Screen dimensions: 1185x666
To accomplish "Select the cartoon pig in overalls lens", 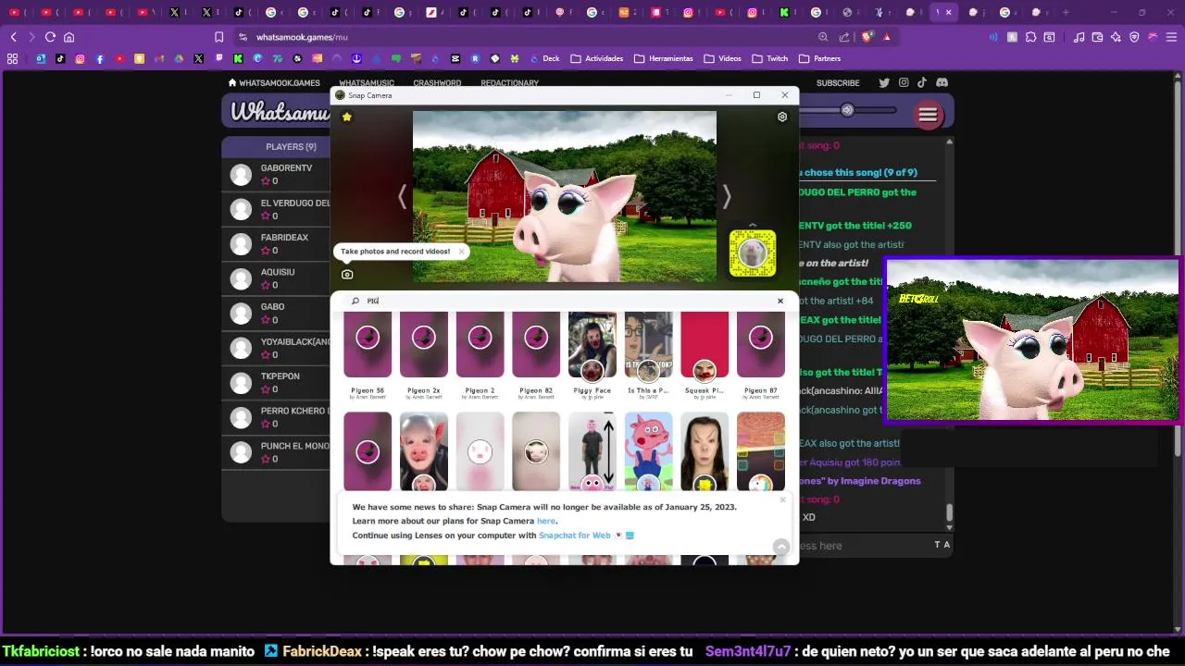I will [648, 451].
